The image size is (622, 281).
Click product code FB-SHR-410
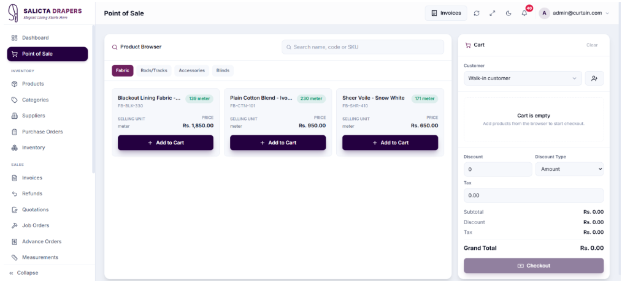355,106
